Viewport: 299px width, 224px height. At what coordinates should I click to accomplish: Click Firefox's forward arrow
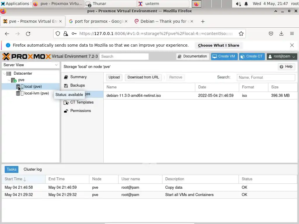click(x=17, y=34)
